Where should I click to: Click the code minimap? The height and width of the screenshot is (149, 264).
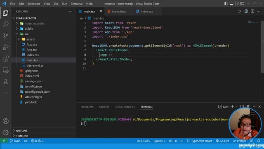[x=254, y=22]
